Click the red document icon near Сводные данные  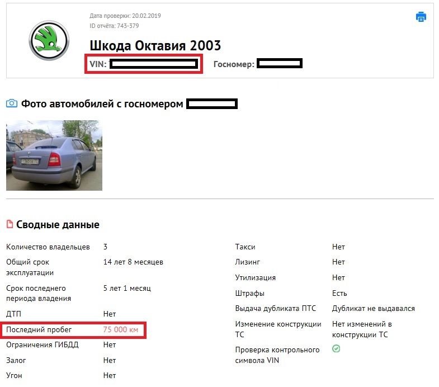coord(10,225)
